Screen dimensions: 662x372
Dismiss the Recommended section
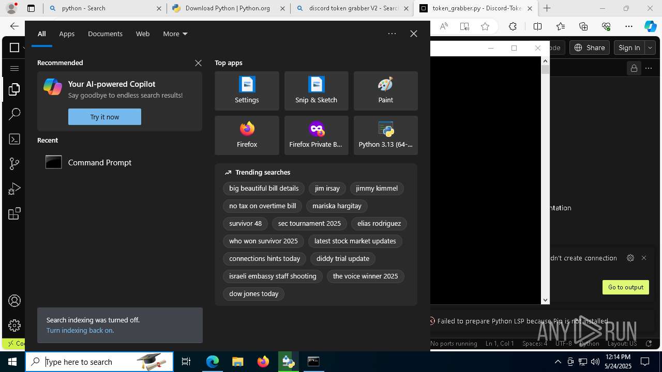coord(198,63)
